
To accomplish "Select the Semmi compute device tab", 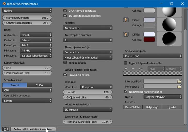I will click(x=14, y=85).
